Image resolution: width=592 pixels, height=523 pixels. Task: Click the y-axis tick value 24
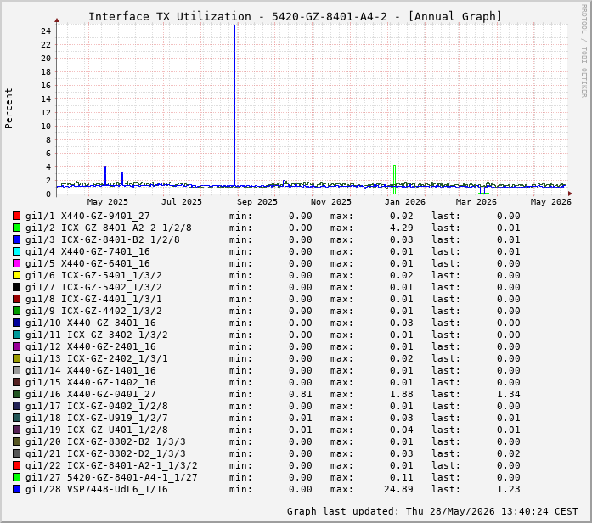46,31
